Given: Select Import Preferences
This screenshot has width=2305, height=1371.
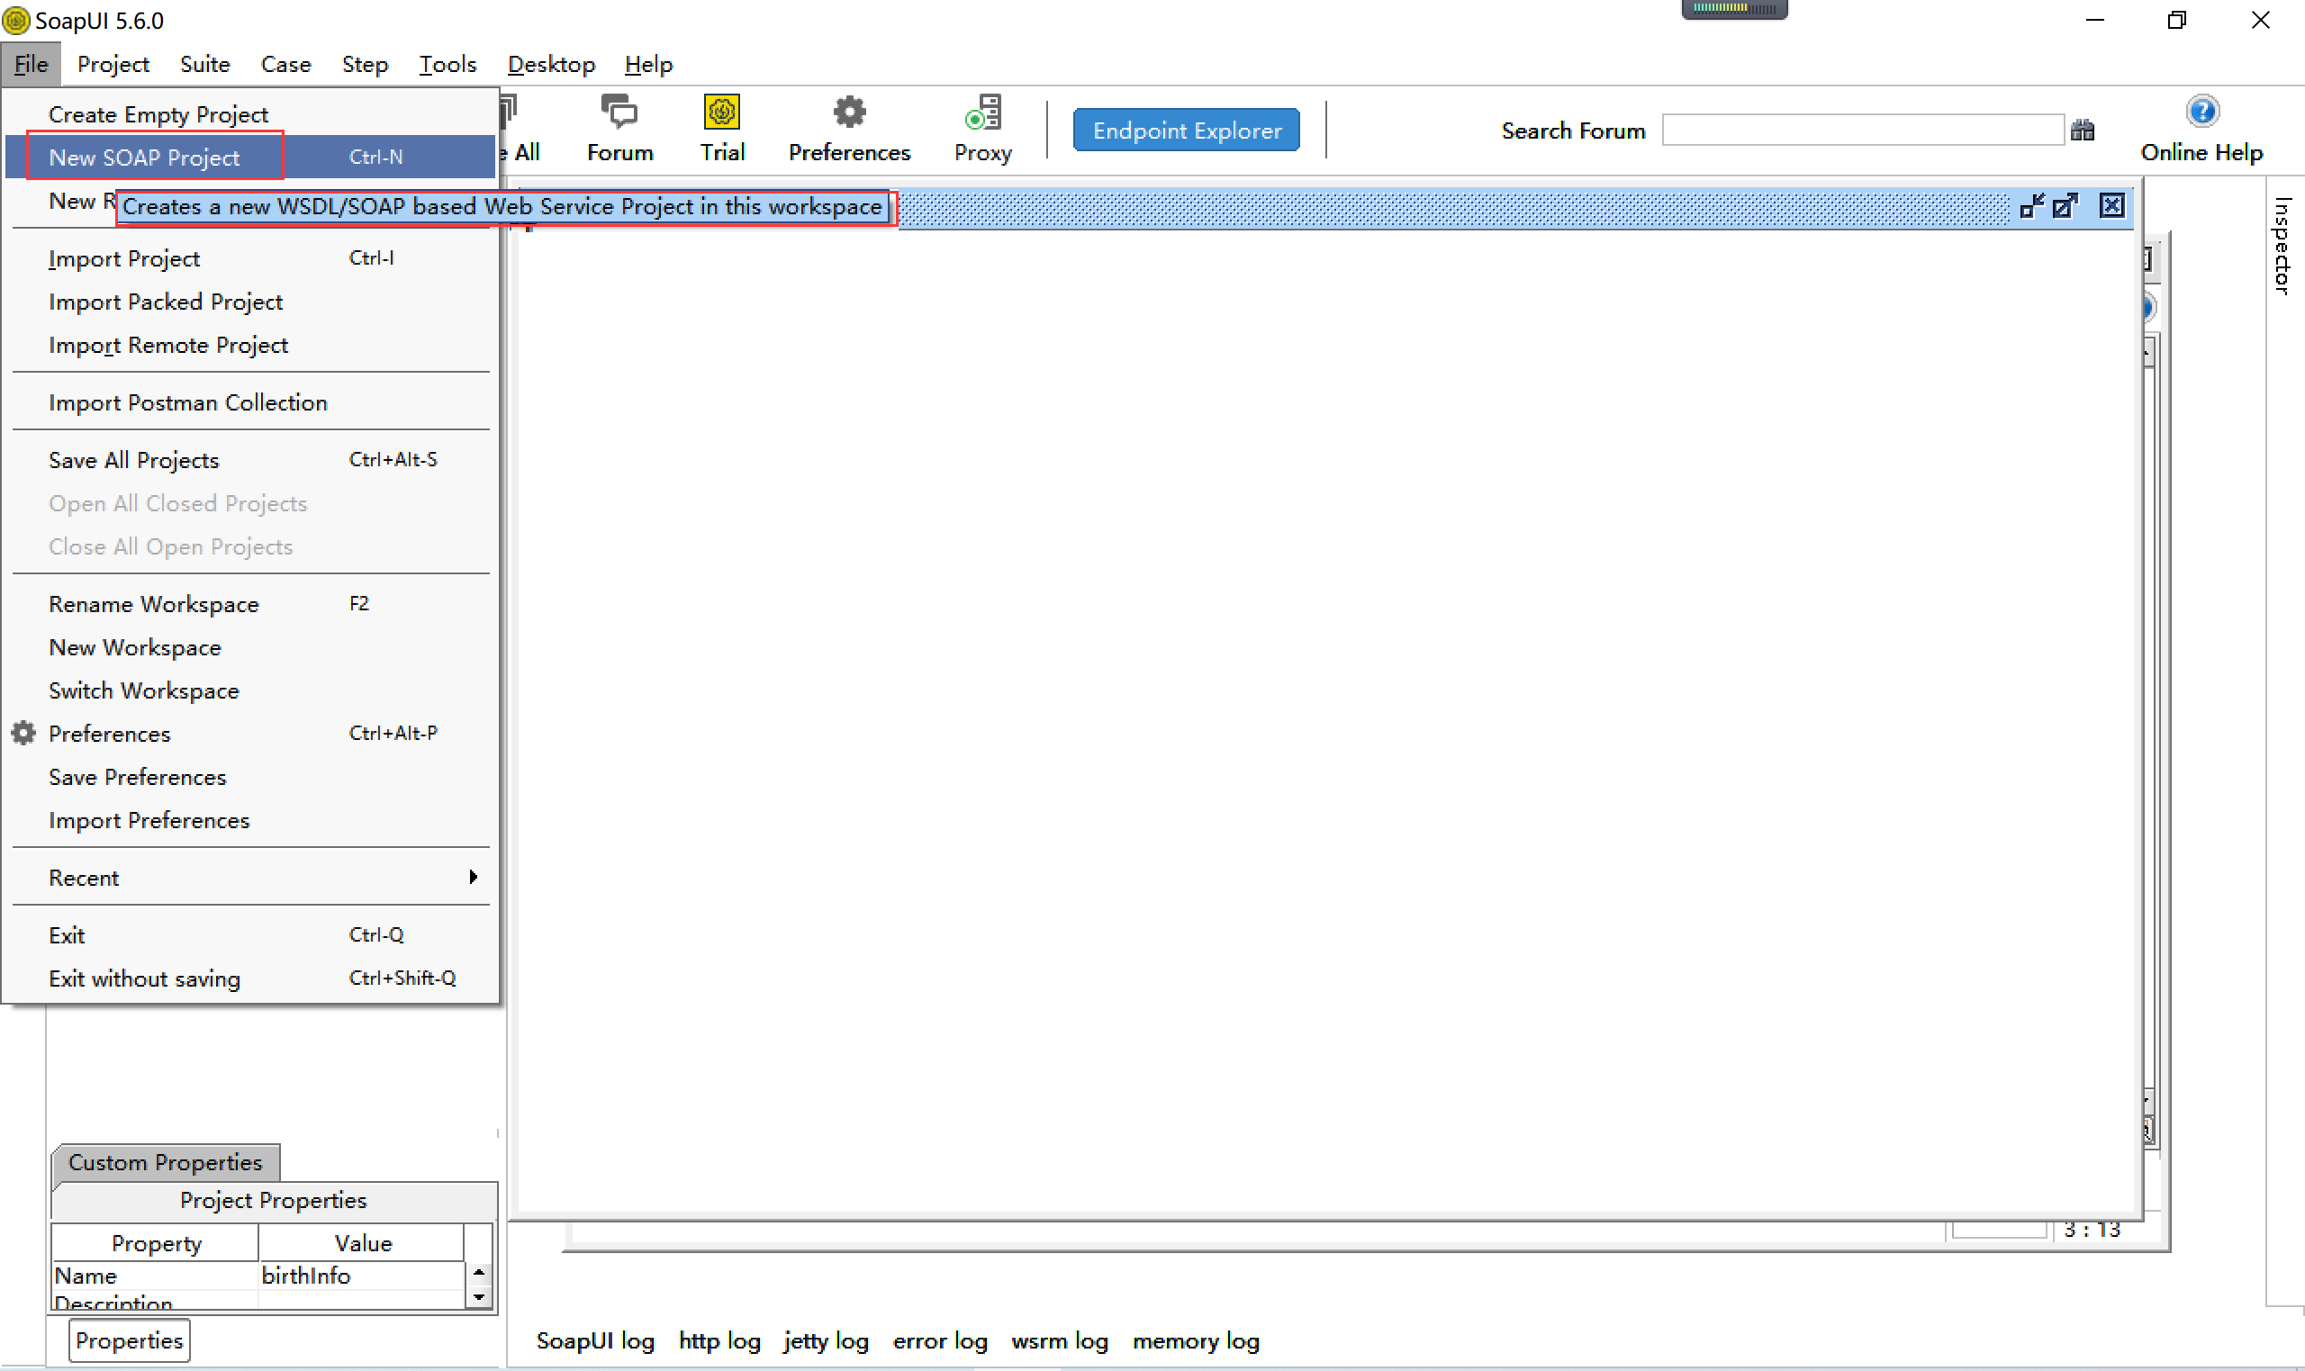Looking at the screenshot, I should (249, 820).
